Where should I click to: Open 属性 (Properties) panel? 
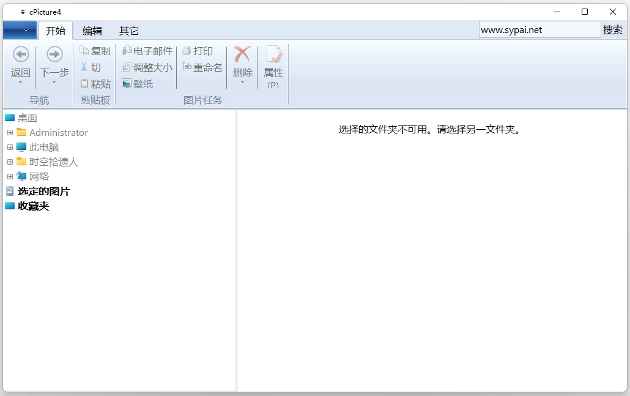[x=273, y=64]
